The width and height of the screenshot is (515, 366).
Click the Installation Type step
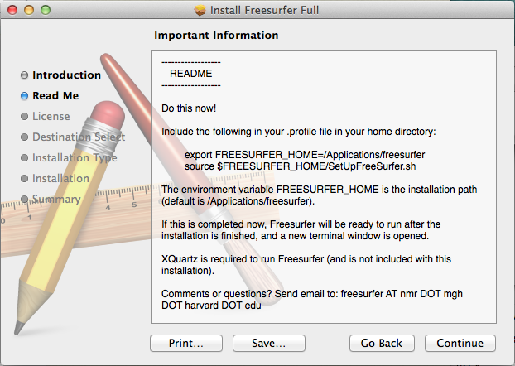coord(75,158)
